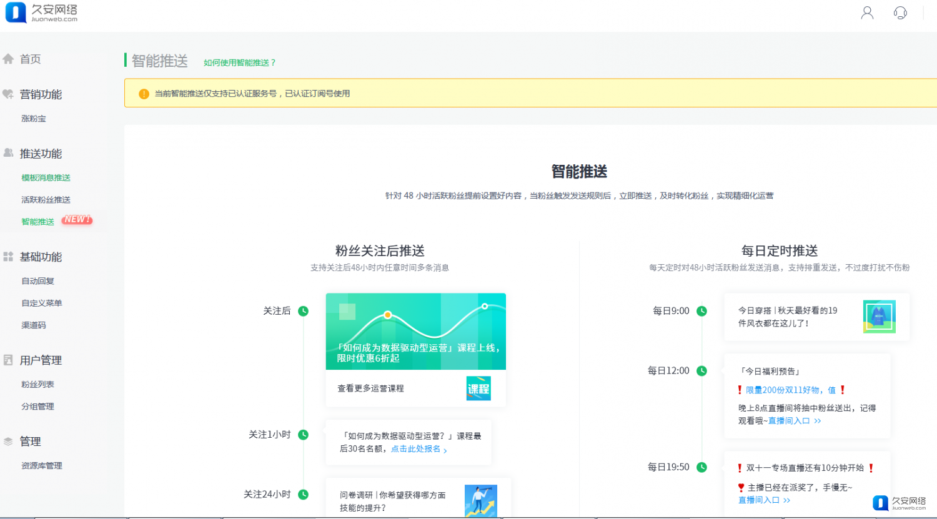Screen dimensions: 937x519
Task: Click the 课程 thumbnail icon
Action: (x=478, y=388)
